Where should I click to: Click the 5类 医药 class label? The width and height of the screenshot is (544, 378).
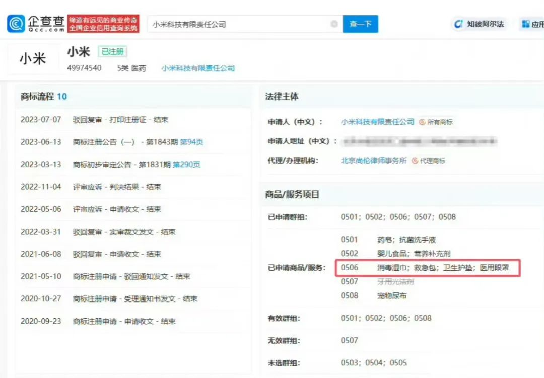pos(131,68)
